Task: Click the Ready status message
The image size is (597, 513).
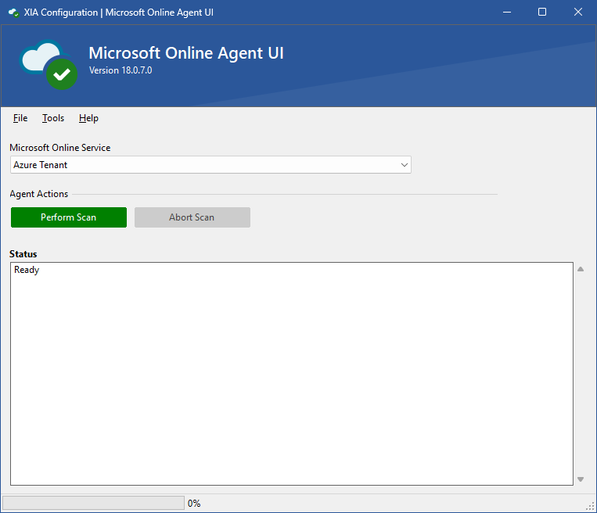Action: (x=27, y=270)
